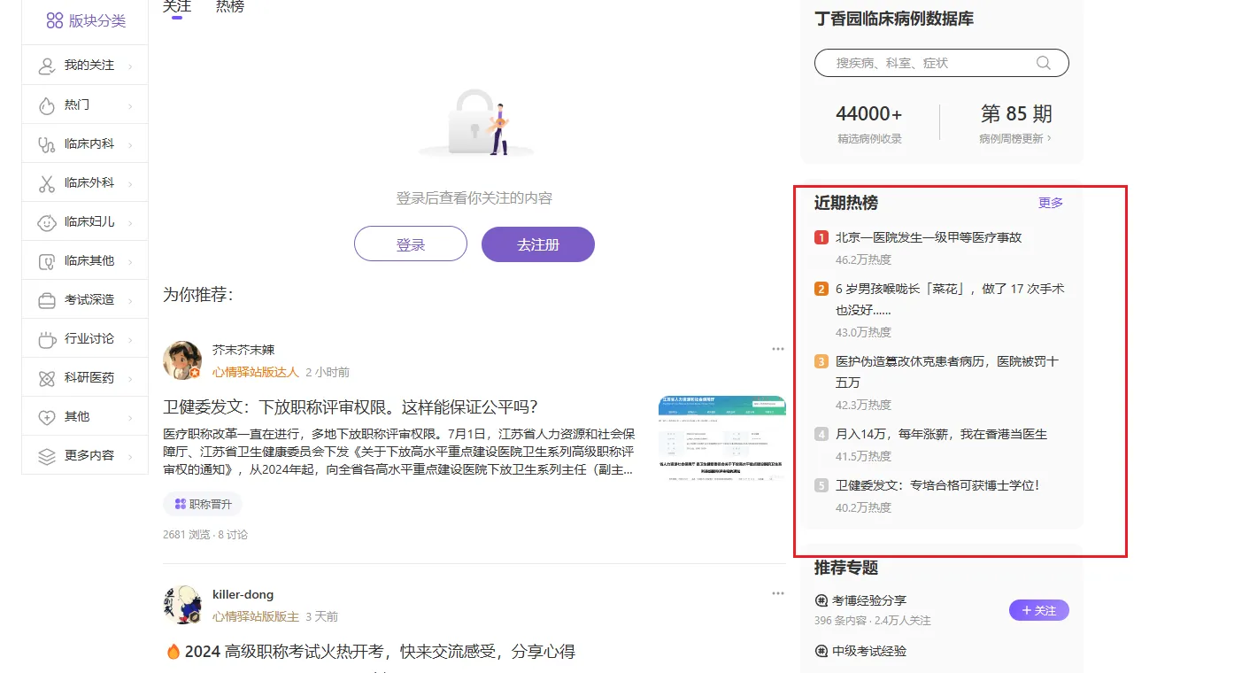Click the heart icon beside 其他
The image size is (1234, 673).
[x=47, y=417]
